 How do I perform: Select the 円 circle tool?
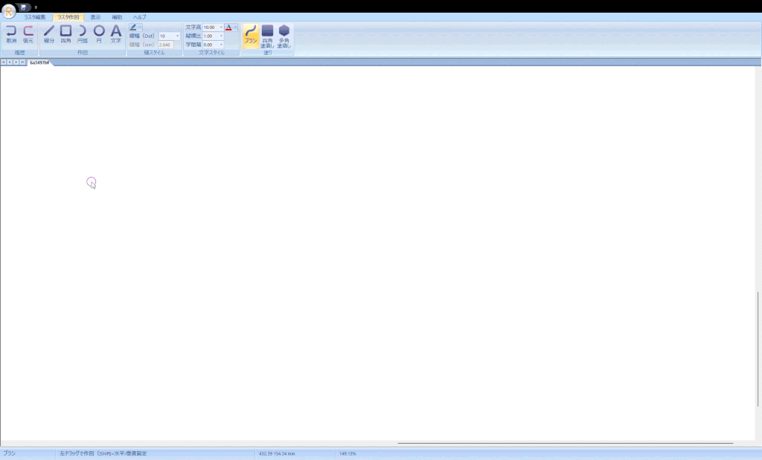pos(99,34)
